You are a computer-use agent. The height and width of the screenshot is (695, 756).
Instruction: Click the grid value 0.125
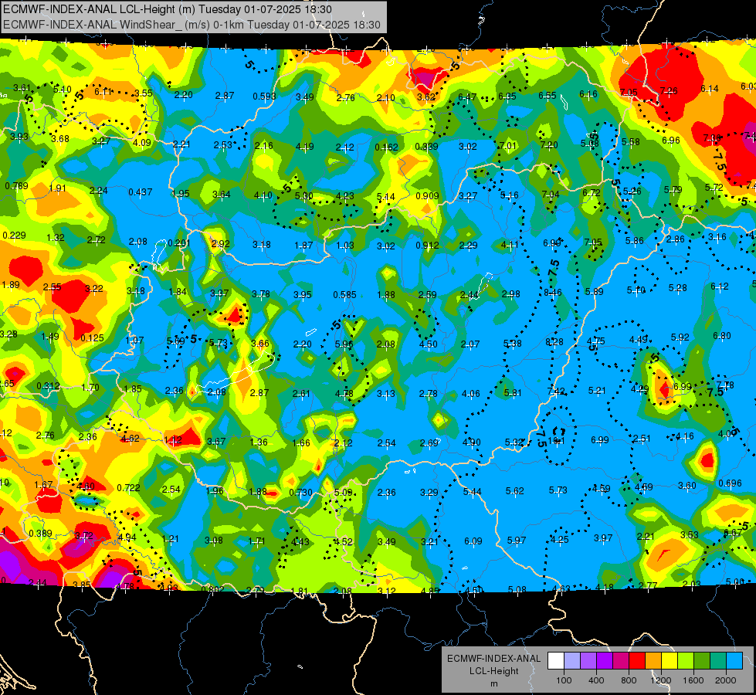(x=92, y=337)
